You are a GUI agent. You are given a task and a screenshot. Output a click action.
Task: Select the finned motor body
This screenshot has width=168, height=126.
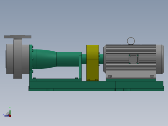(x=131, y=58)
